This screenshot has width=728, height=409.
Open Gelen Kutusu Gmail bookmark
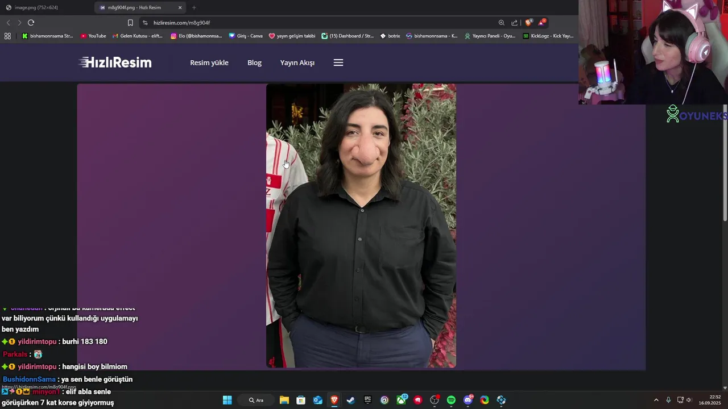(x=138, y=36)
